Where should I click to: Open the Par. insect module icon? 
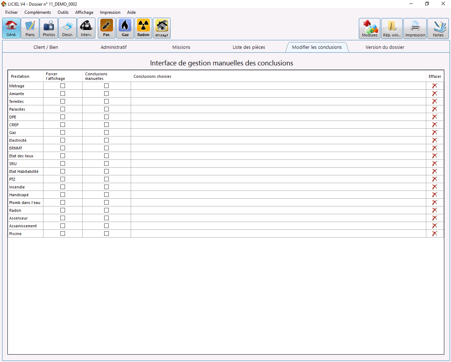click(107, 28)
